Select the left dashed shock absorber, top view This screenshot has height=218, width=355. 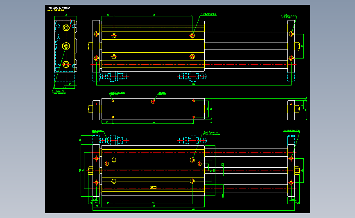coord(113,76)
